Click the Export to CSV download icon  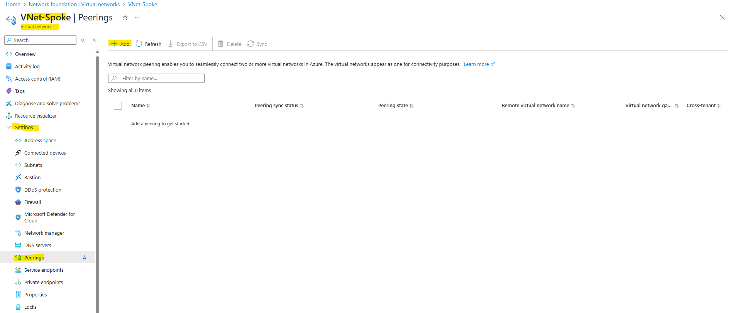click(x=171, y=44)
